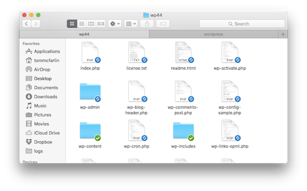Image resolution: width=307 pixels, height=191 pixels.
Task: Minimize the window with yellow button
Action: coord(31,15)
